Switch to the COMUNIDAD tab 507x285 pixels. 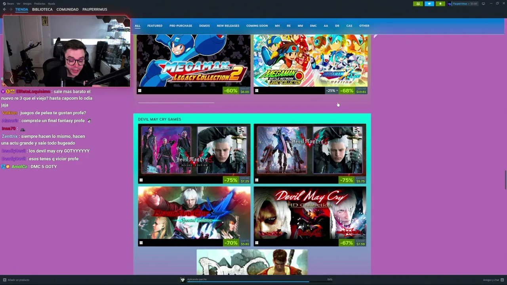(67, 9)
